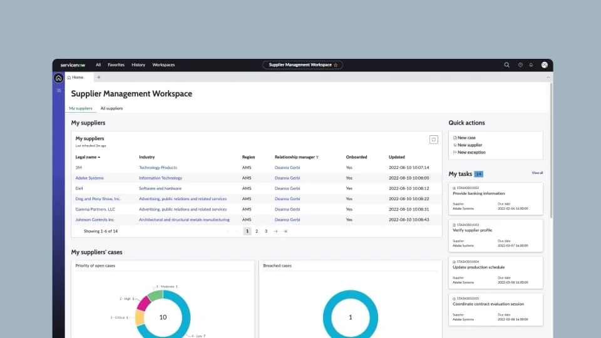Click the Critical yellow donut segment
The height and width of the screenshot is (338, 601).
click(x=140, y=318)
